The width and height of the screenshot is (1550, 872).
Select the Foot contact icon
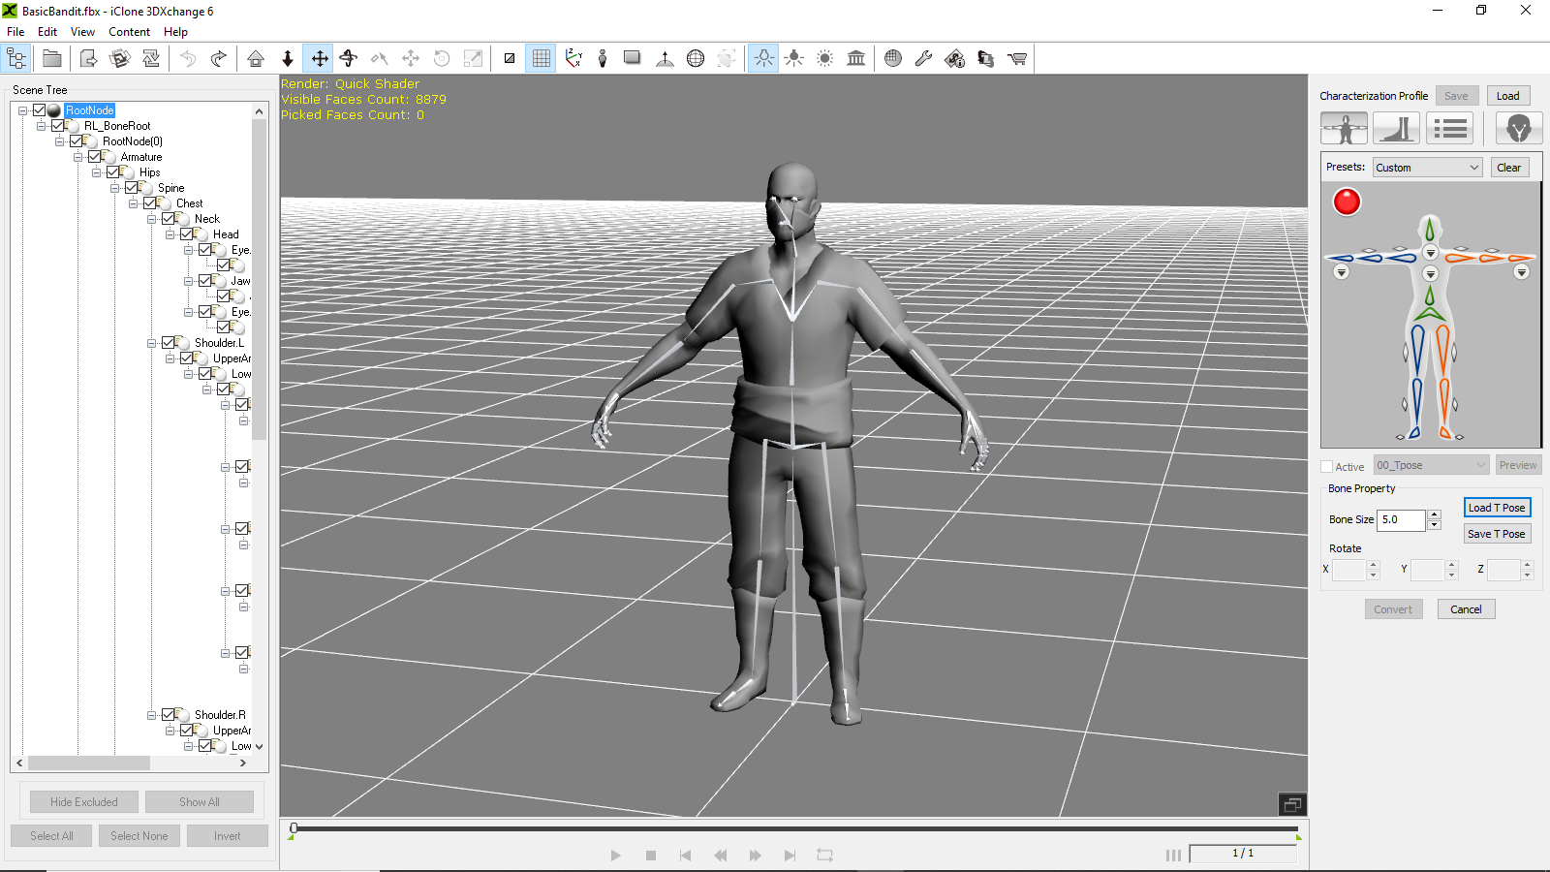click(1396, 128)
